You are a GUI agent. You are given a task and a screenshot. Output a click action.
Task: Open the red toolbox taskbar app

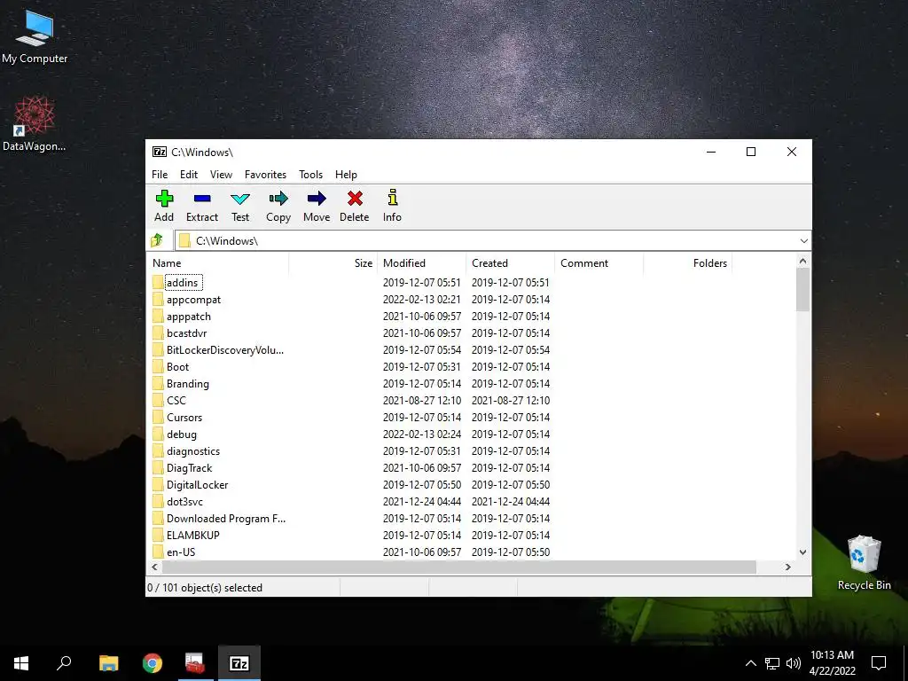(x=195, y=663)
